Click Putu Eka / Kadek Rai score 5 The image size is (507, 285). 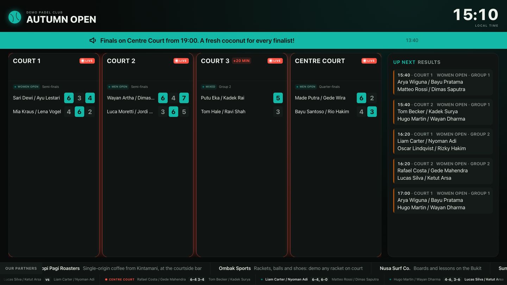278,98
